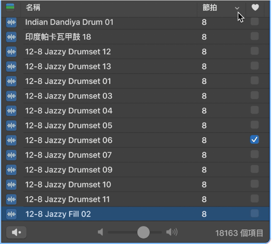Mark 12-8 Jazzy Drumset 12 as favorite

(x=255, y=51)
